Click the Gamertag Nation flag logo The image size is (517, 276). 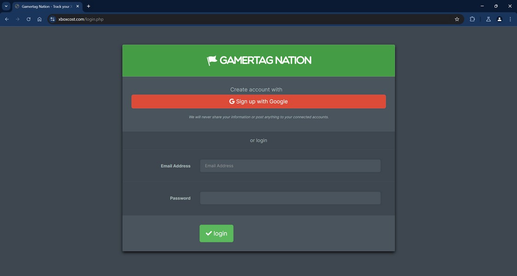click(212, 60)
